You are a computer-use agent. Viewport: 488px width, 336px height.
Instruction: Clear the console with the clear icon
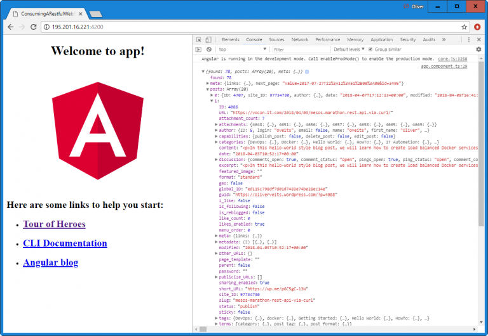pos(208,49)
